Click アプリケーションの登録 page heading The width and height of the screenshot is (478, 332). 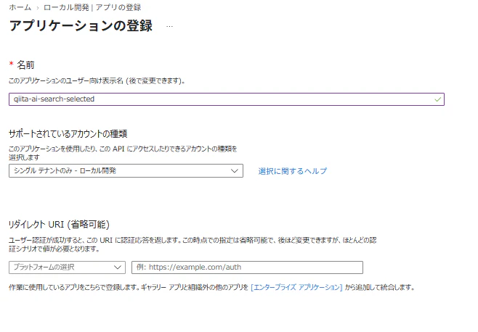[81, 25]
